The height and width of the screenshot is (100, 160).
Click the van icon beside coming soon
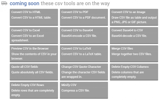(x=4, y=3)
